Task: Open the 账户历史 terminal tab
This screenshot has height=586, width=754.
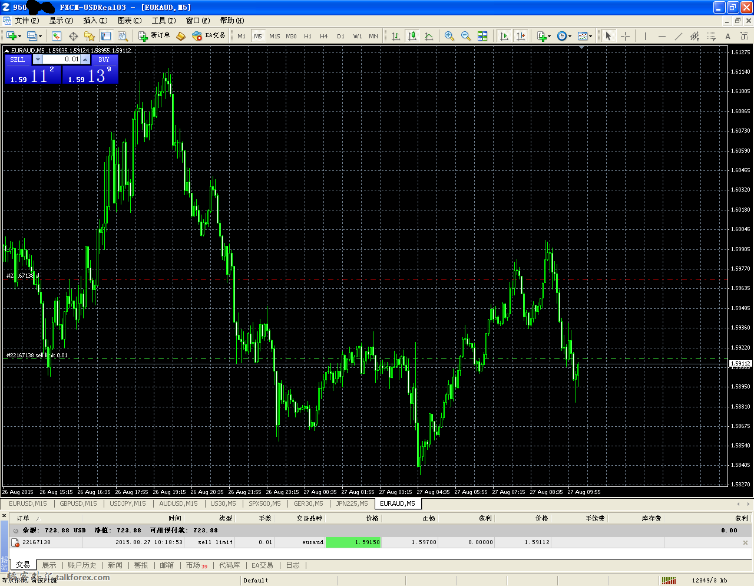Action: pos(82,565)
